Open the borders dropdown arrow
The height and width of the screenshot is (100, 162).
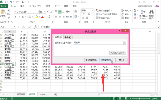(x=32, y=17)
